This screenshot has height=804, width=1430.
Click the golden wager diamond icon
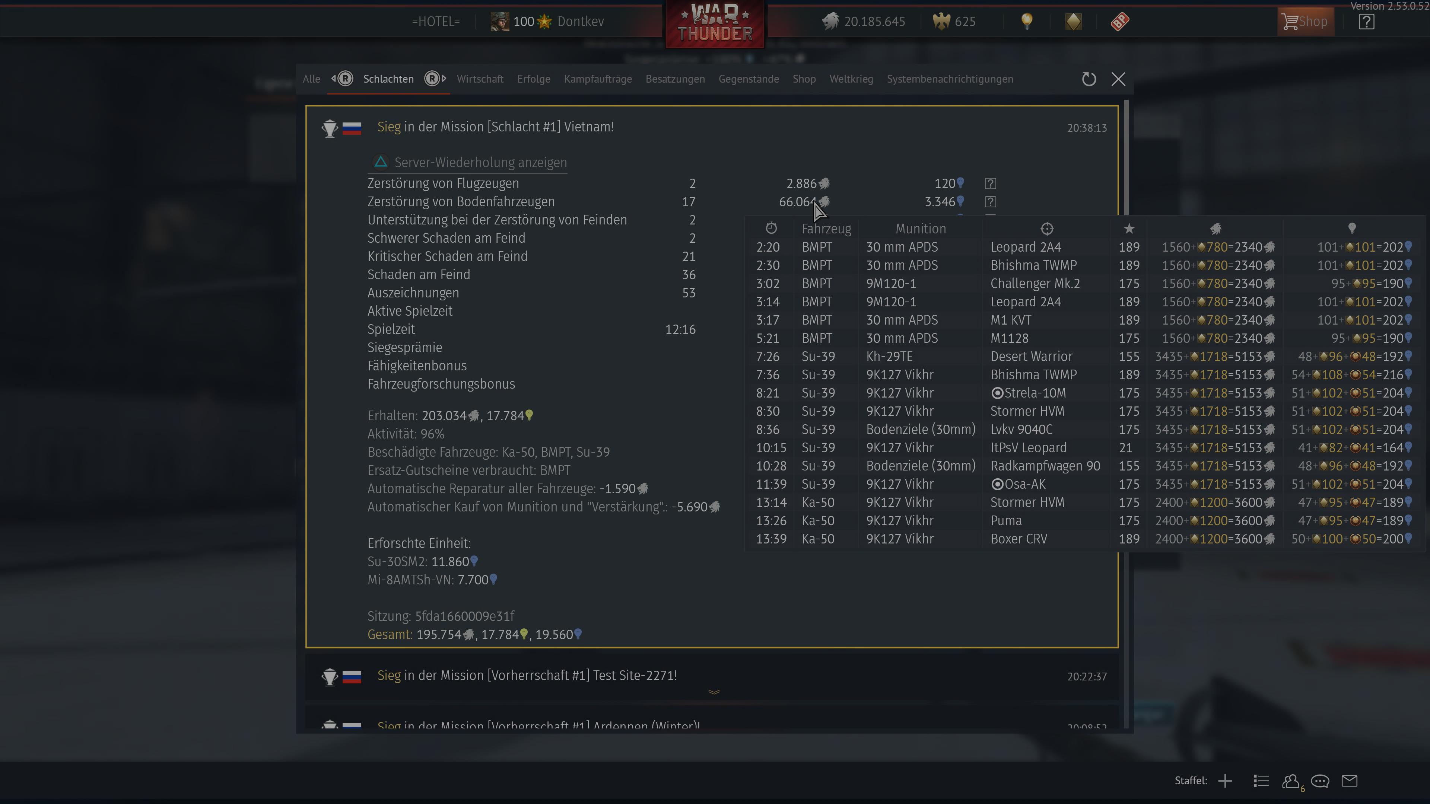pyautogui.click(x=1073, y=22)
